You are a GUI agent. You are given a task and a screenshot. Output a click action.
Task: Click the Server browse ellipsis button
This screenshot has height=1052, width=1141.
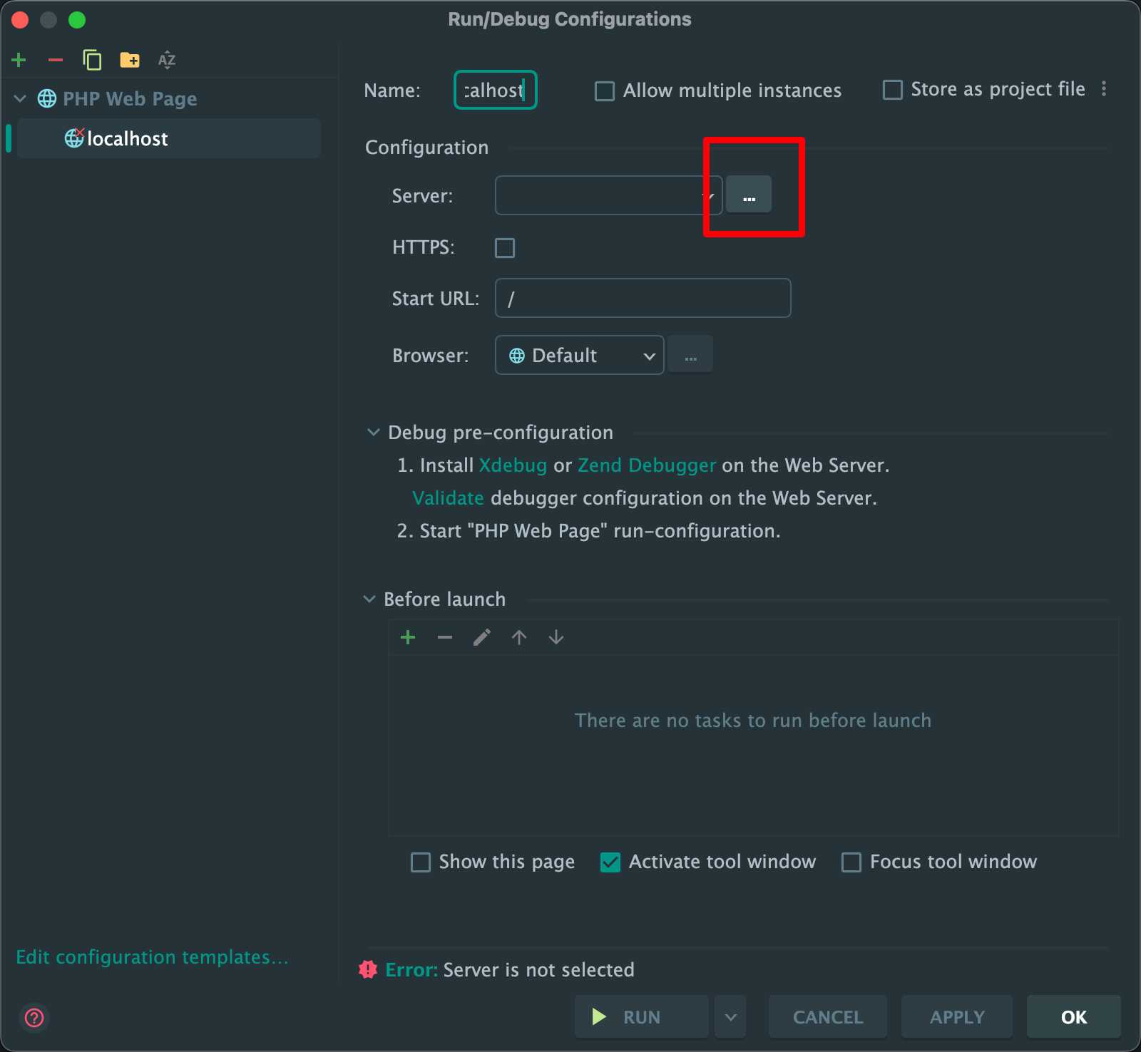(749, 195)
